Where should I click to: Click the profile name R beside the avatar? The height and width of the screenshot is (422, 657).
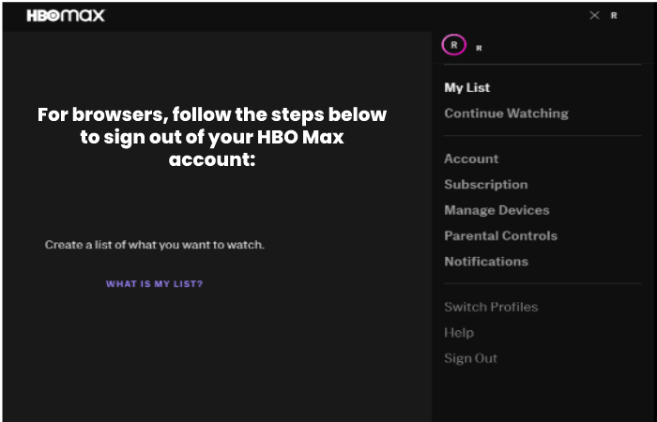point(479,47)
